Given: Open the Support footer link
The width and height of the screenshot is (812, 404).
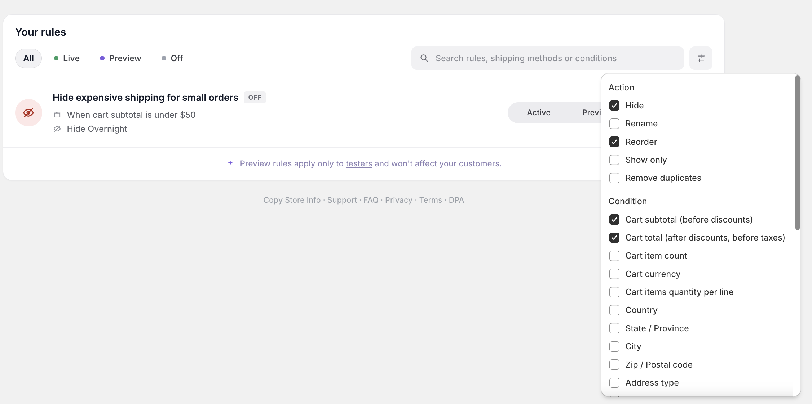Looking at the screenshot, I should (x=342, y=200).
